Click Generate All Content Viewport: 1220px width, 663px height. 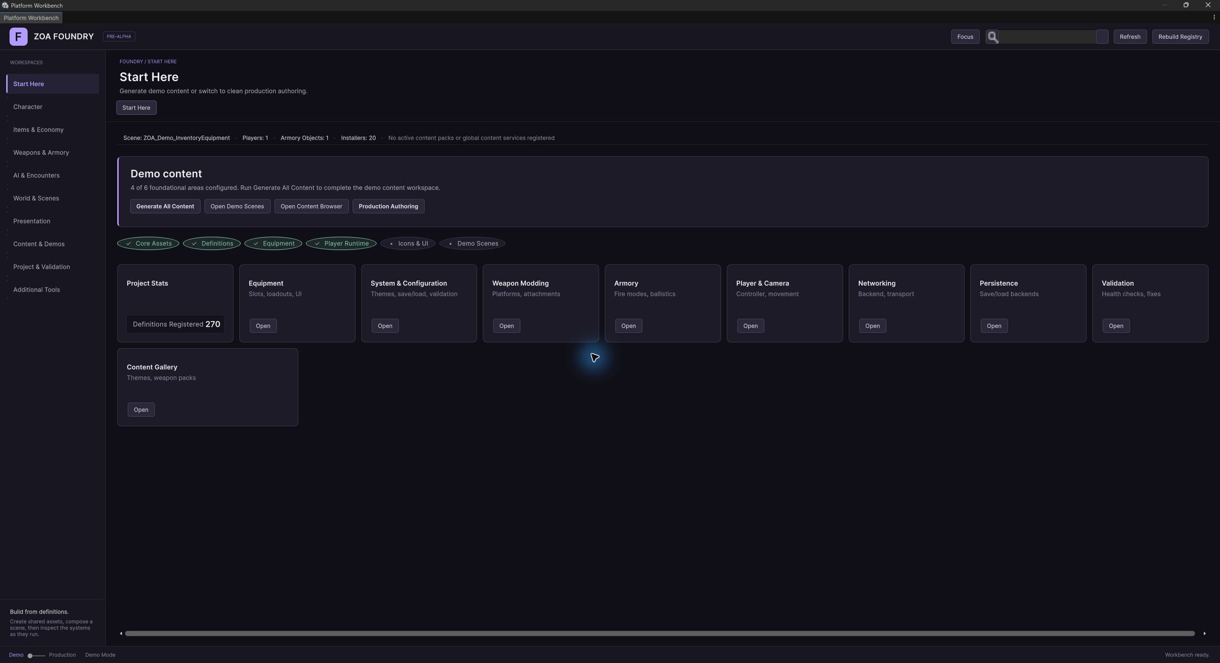coord(165,206)
